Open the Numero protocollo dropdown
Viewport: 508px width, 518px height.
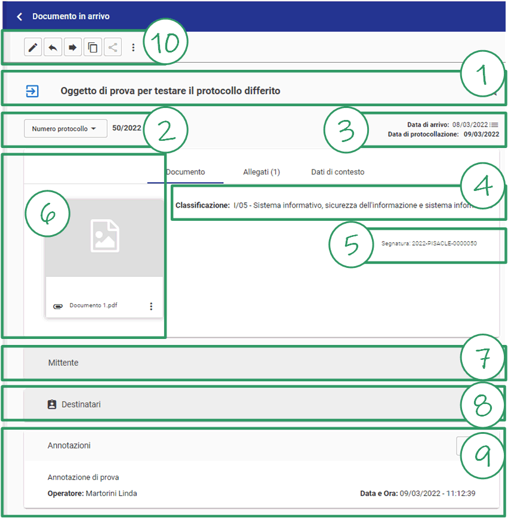[x=65, y=128]
